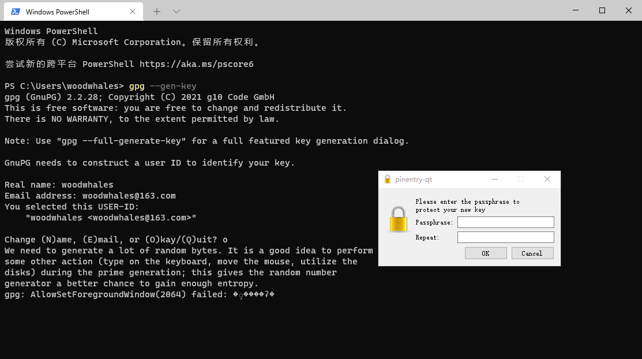Image resolution: width=642 pixels, height=359 pixels.
Task: Click the quoted USER-ID 'woodwhales <woodwhales@163.com>' line
Action: [111, 218]
